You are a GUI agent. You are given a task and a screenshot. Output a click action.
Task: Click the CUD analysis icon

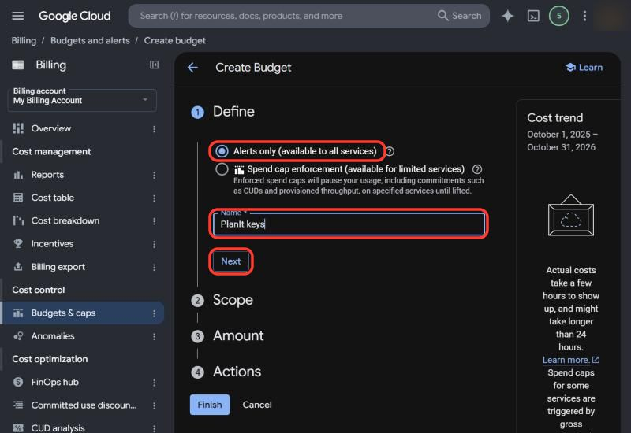pos(18,428)
